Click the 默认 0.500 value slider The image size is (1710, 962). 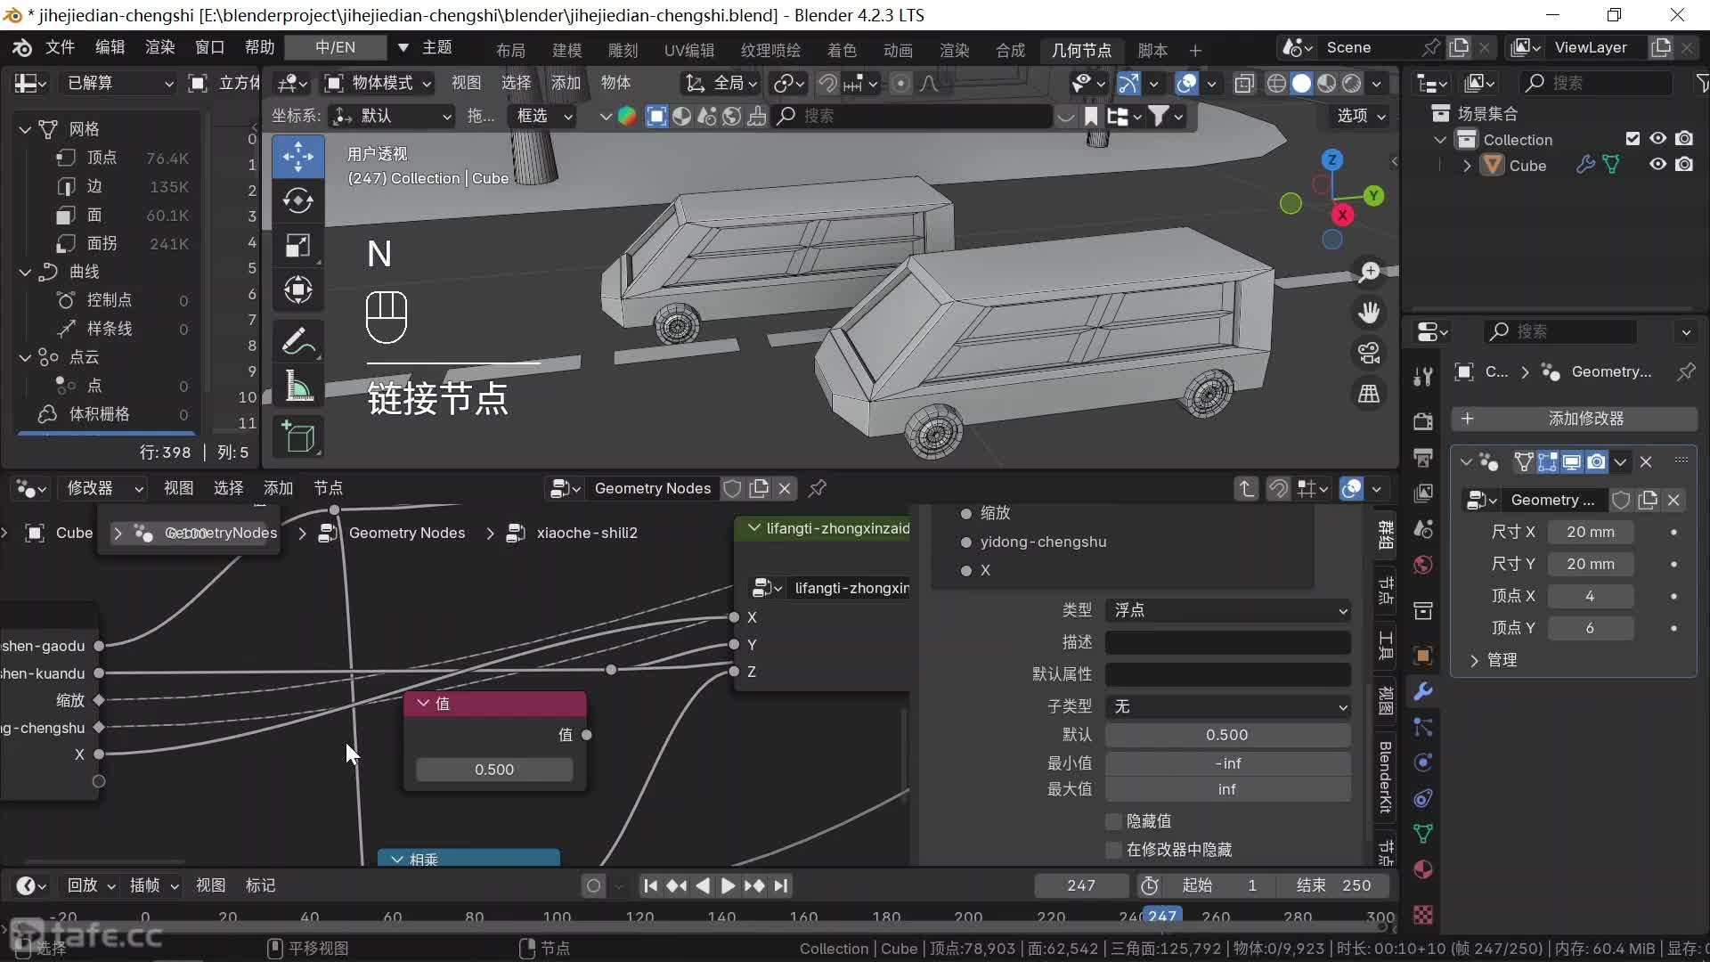click(1227, 735)
